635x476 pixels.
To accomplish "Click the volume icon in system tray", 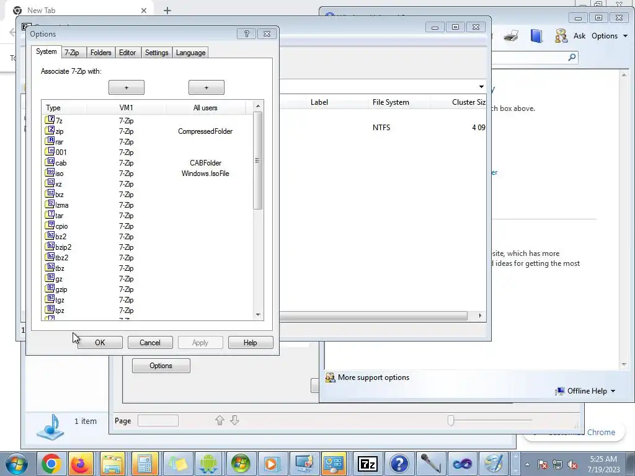I will pos(572,465).
